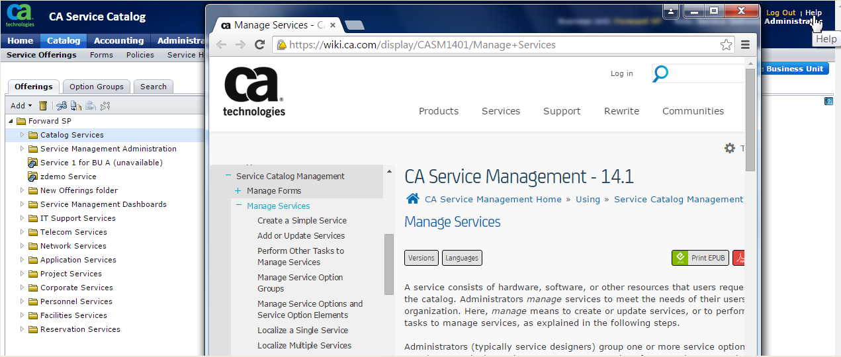The image size is (841, 357).
Task: Click the Paste icon in Offerings toolbar
Action: [x=91, y=106]
